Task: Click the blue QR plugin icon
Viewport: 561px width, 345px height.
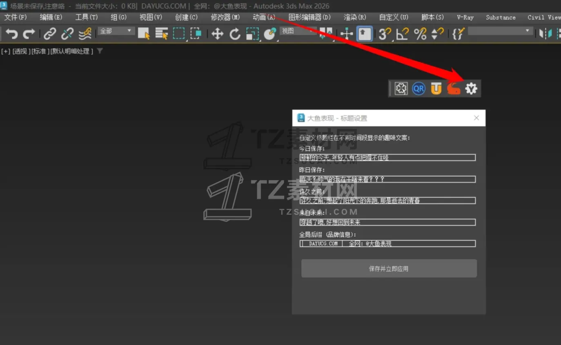Action: tap(419, 88)
